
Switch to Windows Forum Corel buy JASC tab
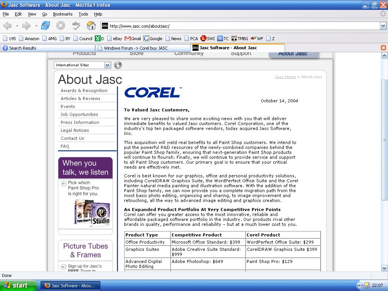pyautogui.click(x=143, y=48)
